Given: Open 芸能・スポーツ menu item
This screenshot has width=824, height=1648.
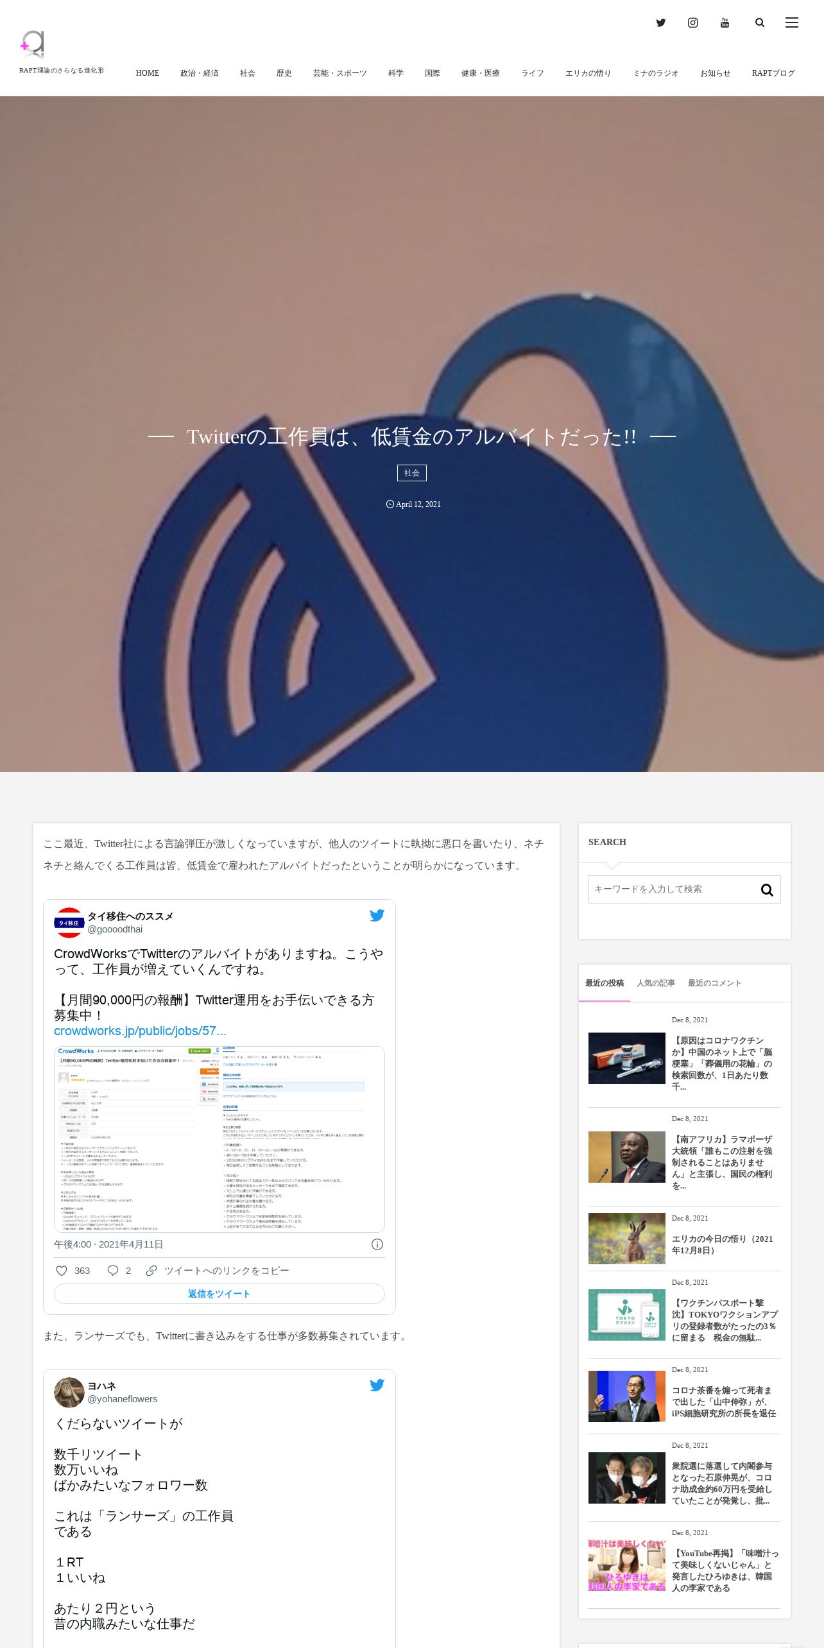Looking at the screenshot, I should [340, 73].
